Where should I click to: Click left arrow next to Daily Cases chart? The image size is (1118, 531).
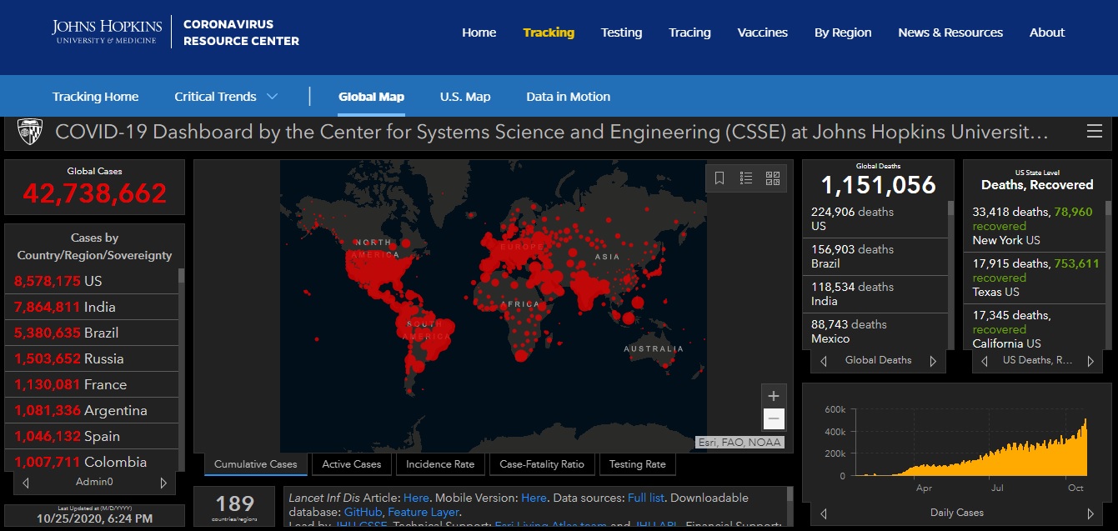[824, 513]
